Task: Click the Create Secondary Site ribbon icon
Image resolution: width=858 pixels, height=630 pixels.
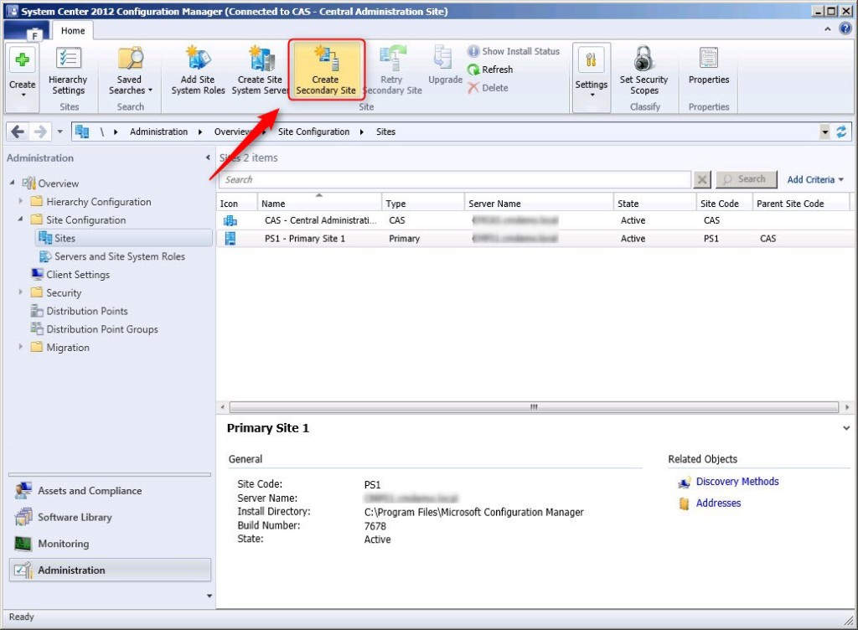Action: (326, 70)
